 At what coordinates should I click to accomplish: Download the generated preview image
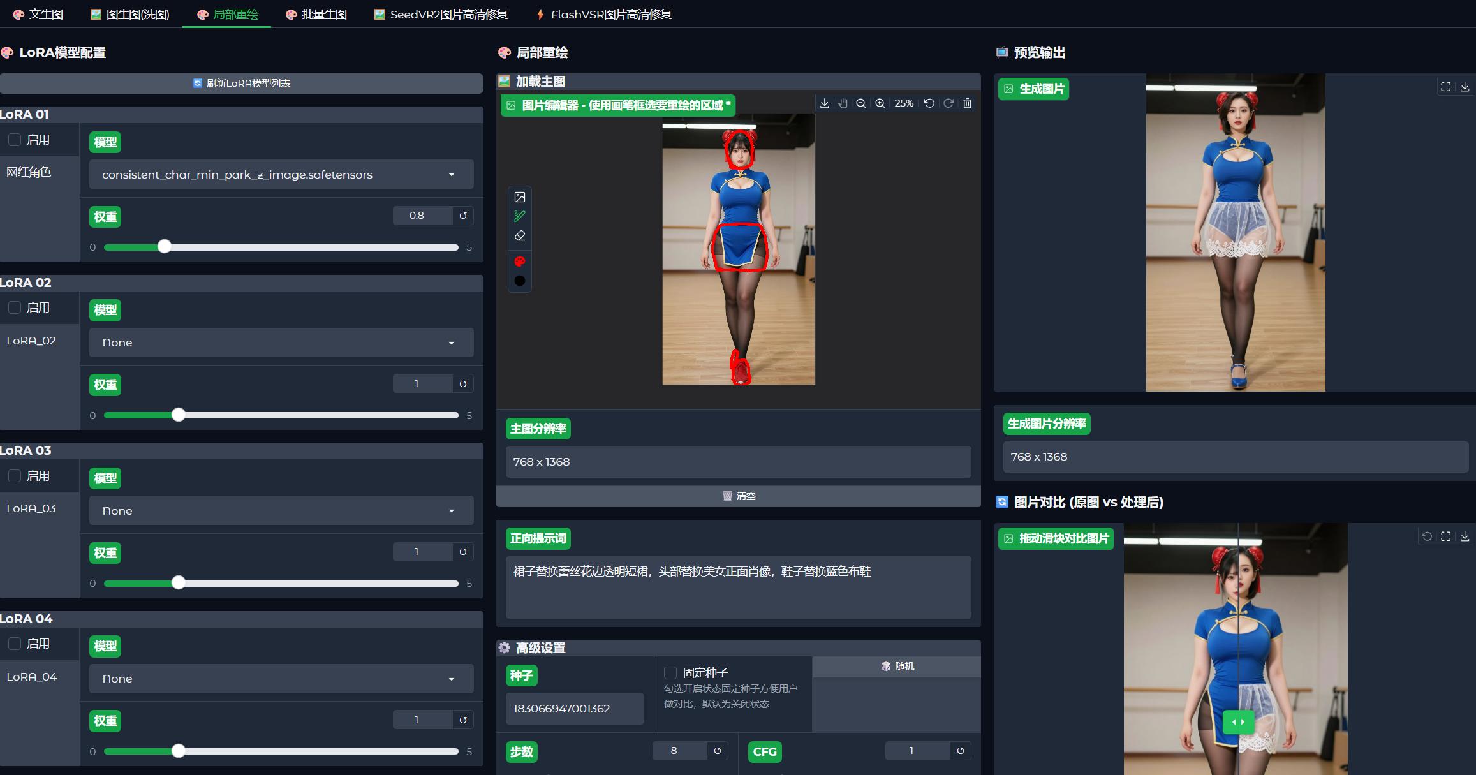coord(1465,86)
